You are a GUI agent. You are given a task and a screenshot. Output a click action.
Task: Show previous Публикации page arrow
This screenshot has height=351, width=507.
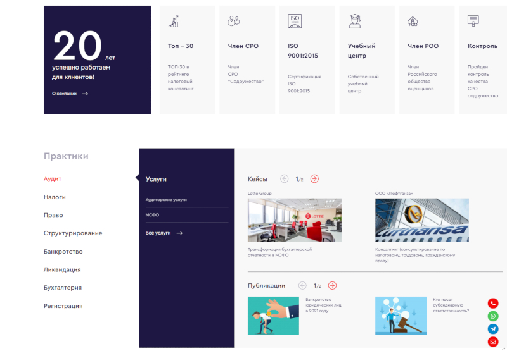(x=302, y=286)
